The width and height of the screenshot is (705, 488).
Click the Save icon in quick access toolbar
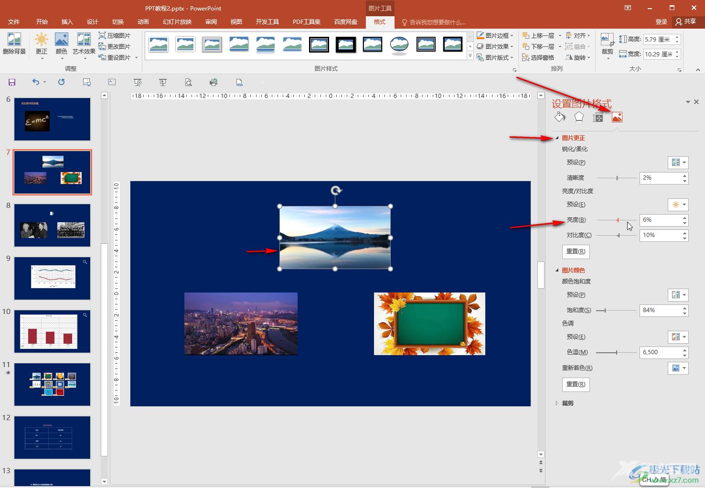point(12,82)
